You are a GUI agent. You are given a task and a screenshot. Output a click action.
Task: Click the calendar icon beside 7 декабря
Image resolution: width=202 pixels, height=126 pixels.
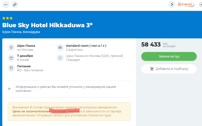11,58
